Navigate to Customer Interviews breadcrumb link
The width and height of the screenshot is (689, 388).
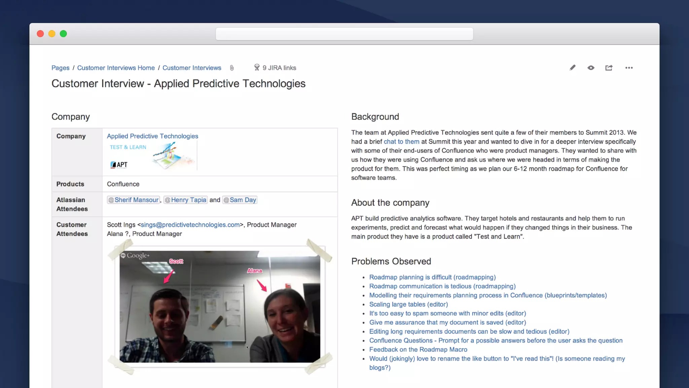pos(192,68)
